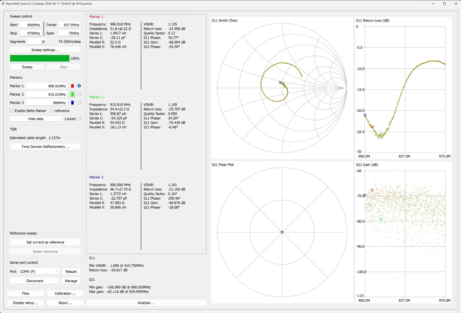The width and height of the screenshot is (461, 313).
Task: Rescan available serial ports
Action: click(x=71, y=271)
